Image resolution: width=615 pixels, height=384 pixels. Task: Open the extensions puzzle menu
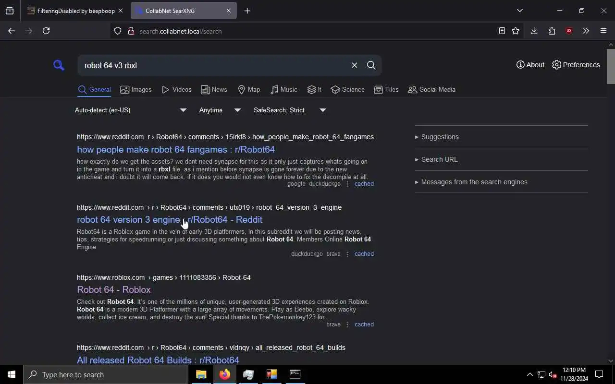pos(552,31)
